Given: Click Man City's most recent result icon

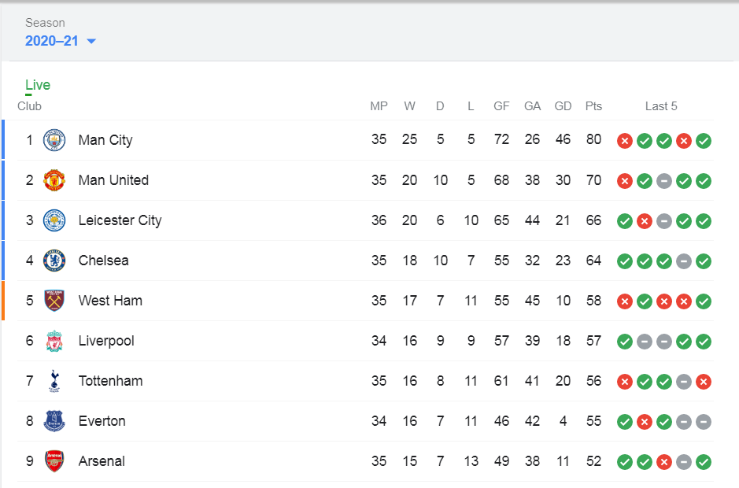Looking at the screenshot, I should click(704, 141).
